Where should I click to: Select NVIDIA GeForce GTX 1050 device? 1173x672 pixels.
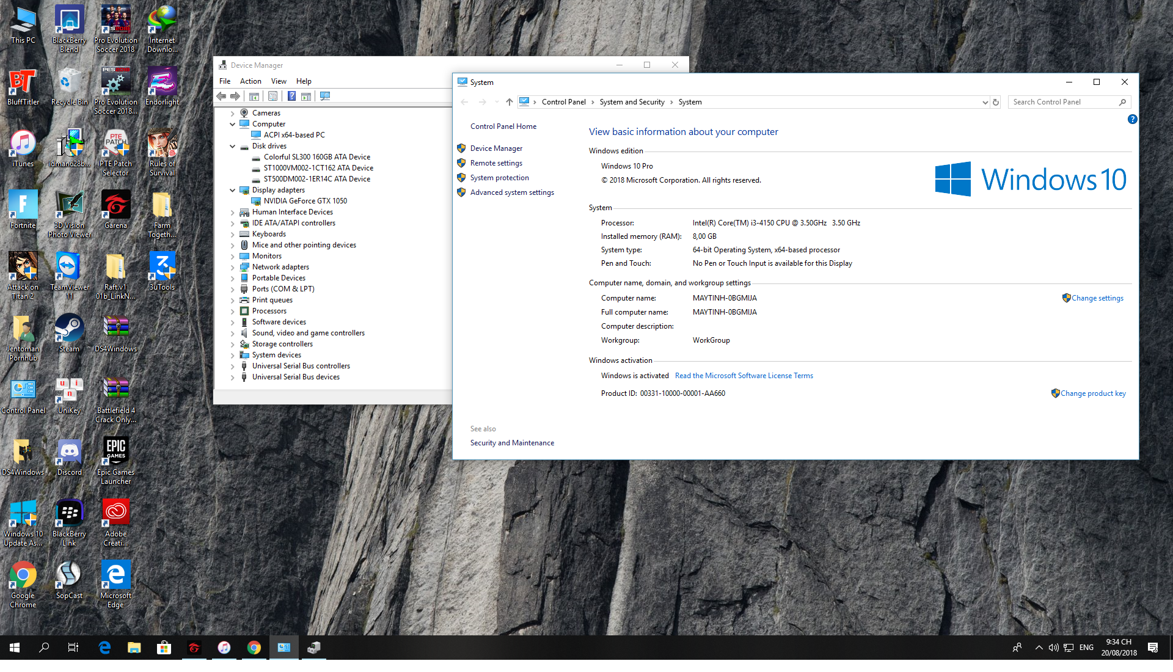point(305,201)
